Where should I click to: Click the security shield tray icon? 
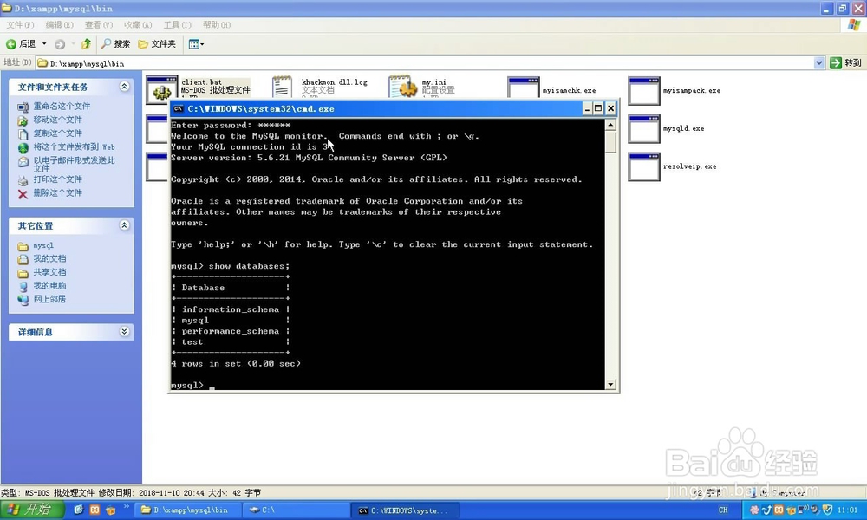827,510
